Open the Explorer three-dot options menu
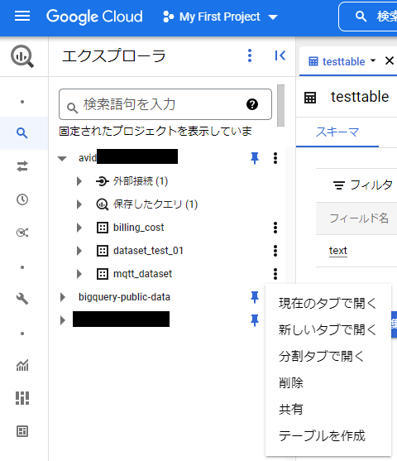Screen dimensions: 397x461 point(250,55)
